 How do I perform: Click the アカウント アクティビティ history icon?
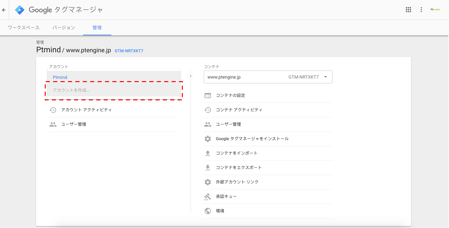pyautogui.click(x=53, y=110)
